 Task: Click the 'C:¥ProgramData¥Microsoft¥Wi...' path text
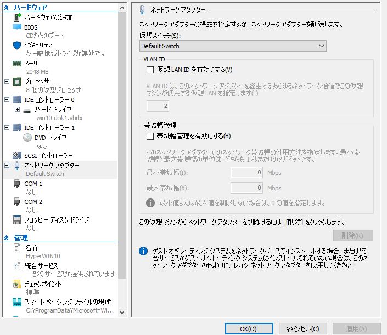70,310
